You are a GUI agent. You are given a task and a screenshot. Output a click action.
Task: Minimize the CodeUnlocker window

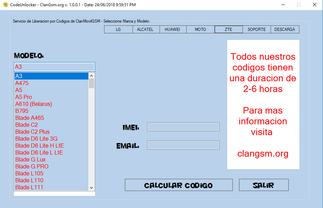click(x=283, y=5)
